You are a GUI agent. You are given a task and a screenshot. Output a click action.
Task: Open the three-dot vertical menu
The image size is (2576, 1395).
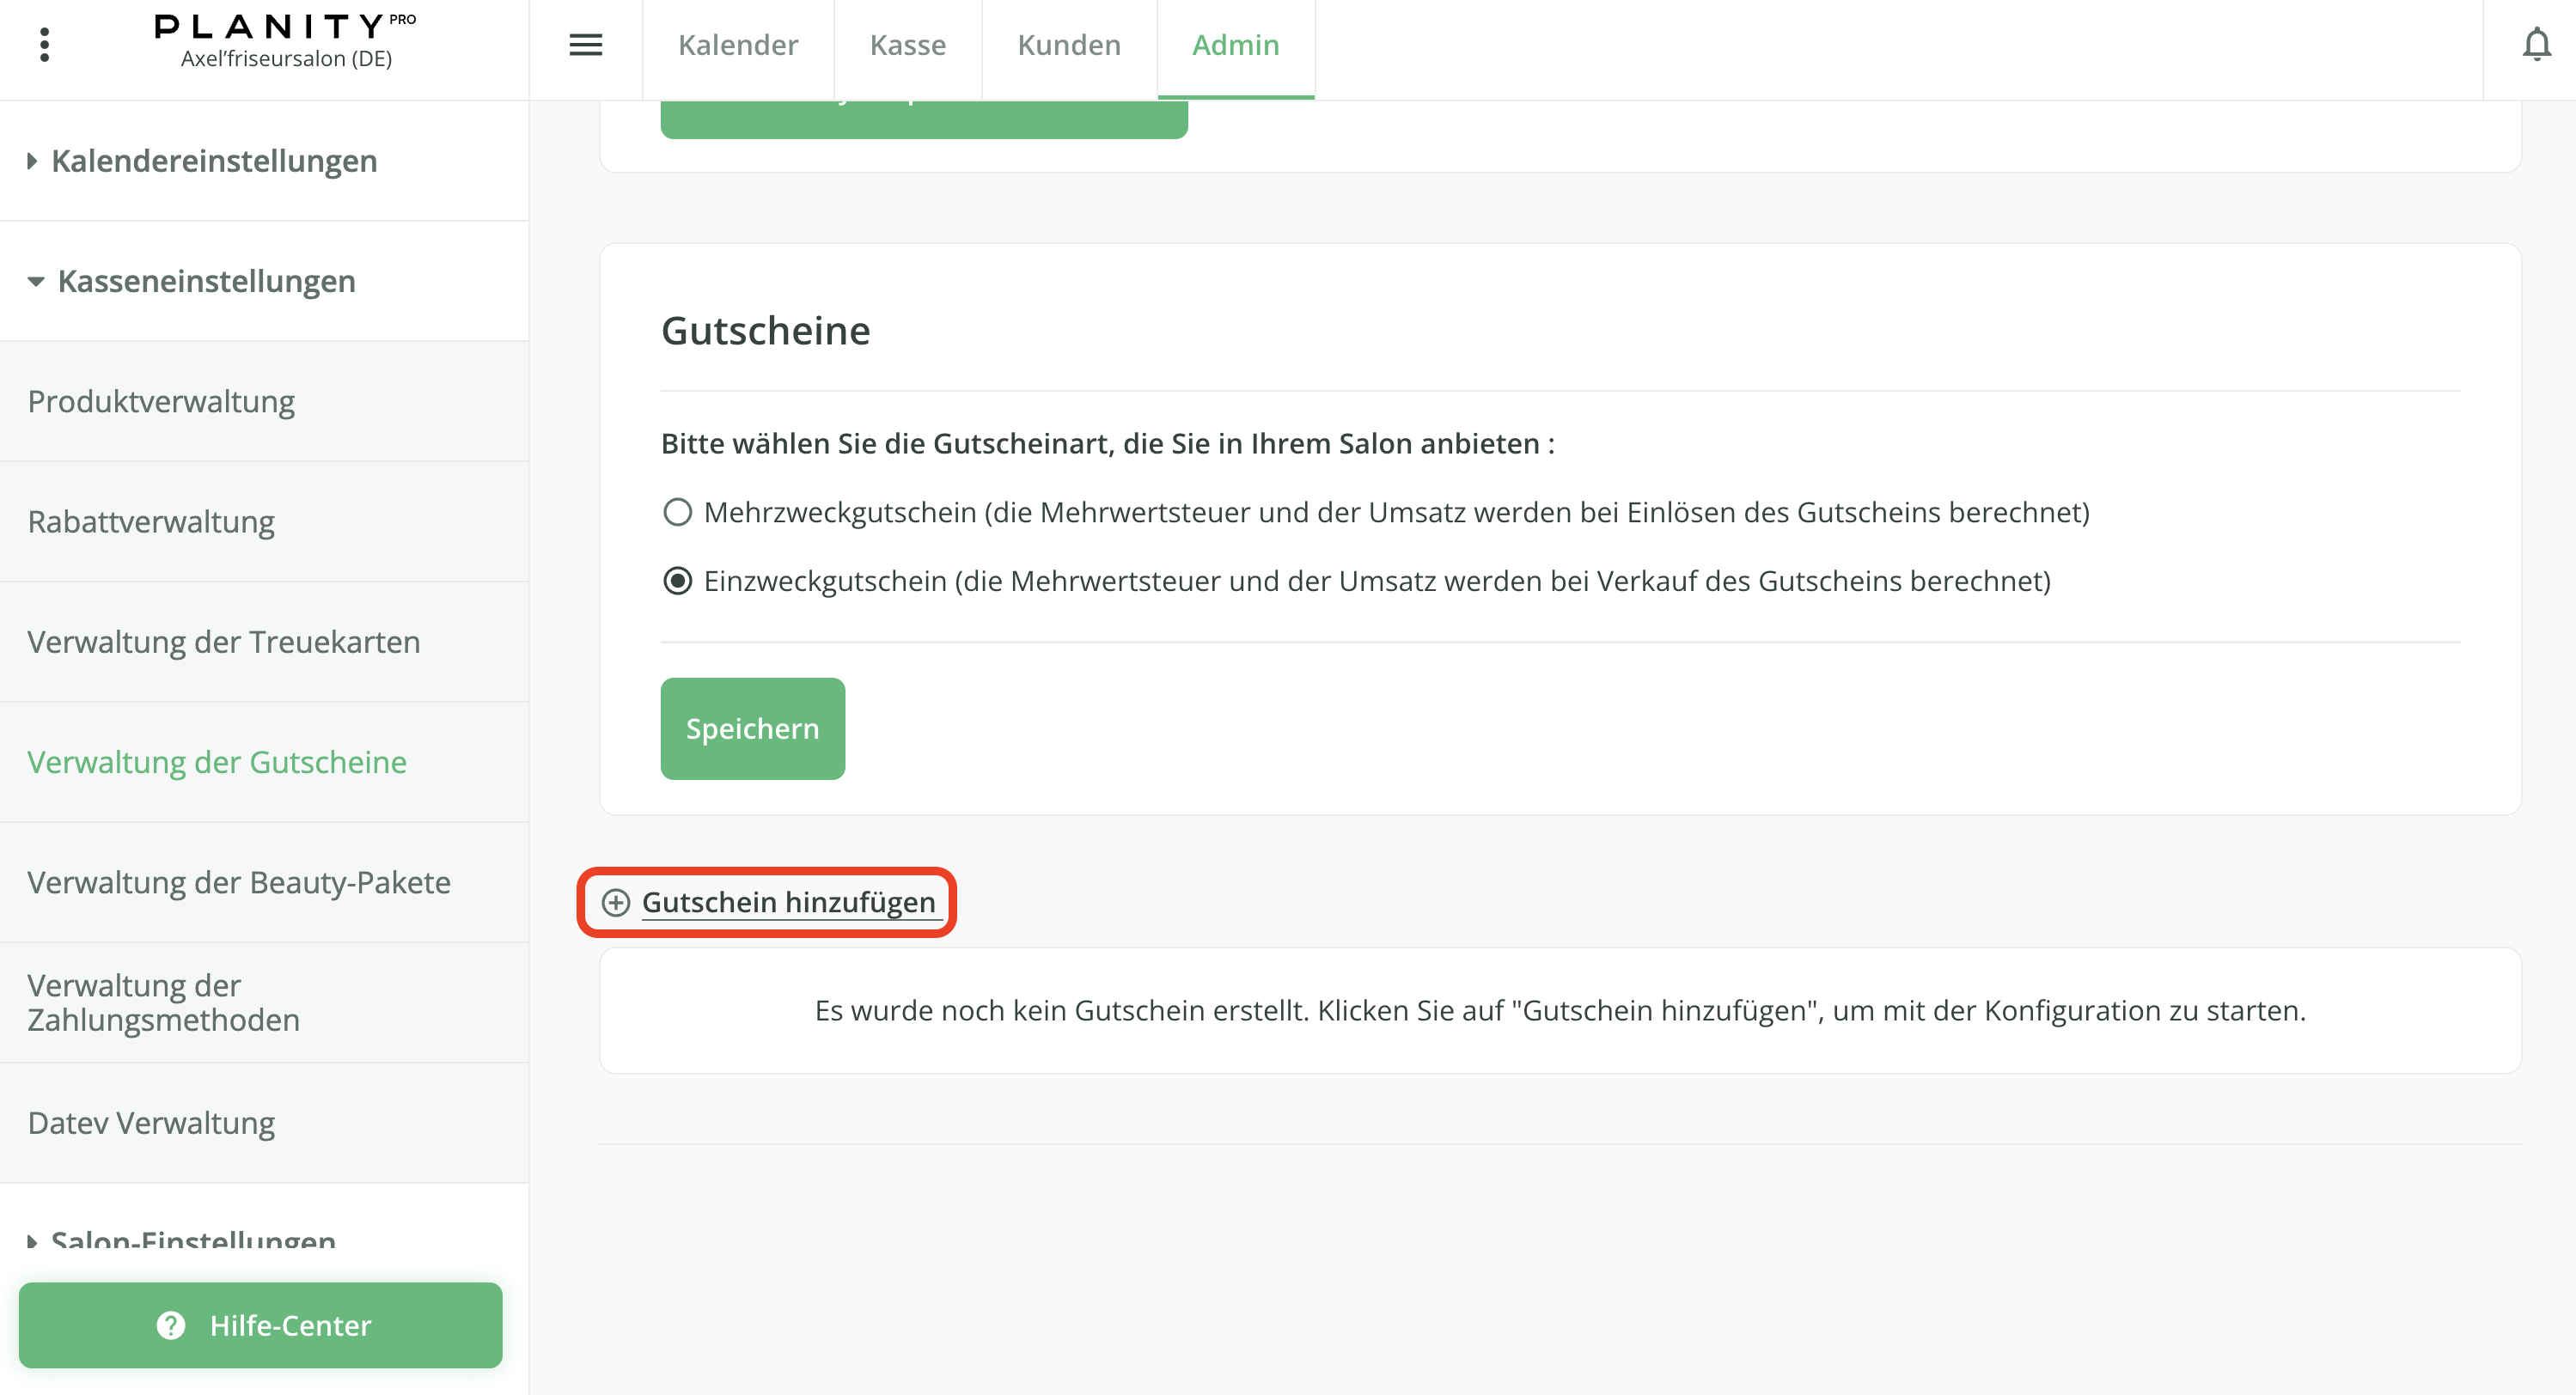coord(44,45)
